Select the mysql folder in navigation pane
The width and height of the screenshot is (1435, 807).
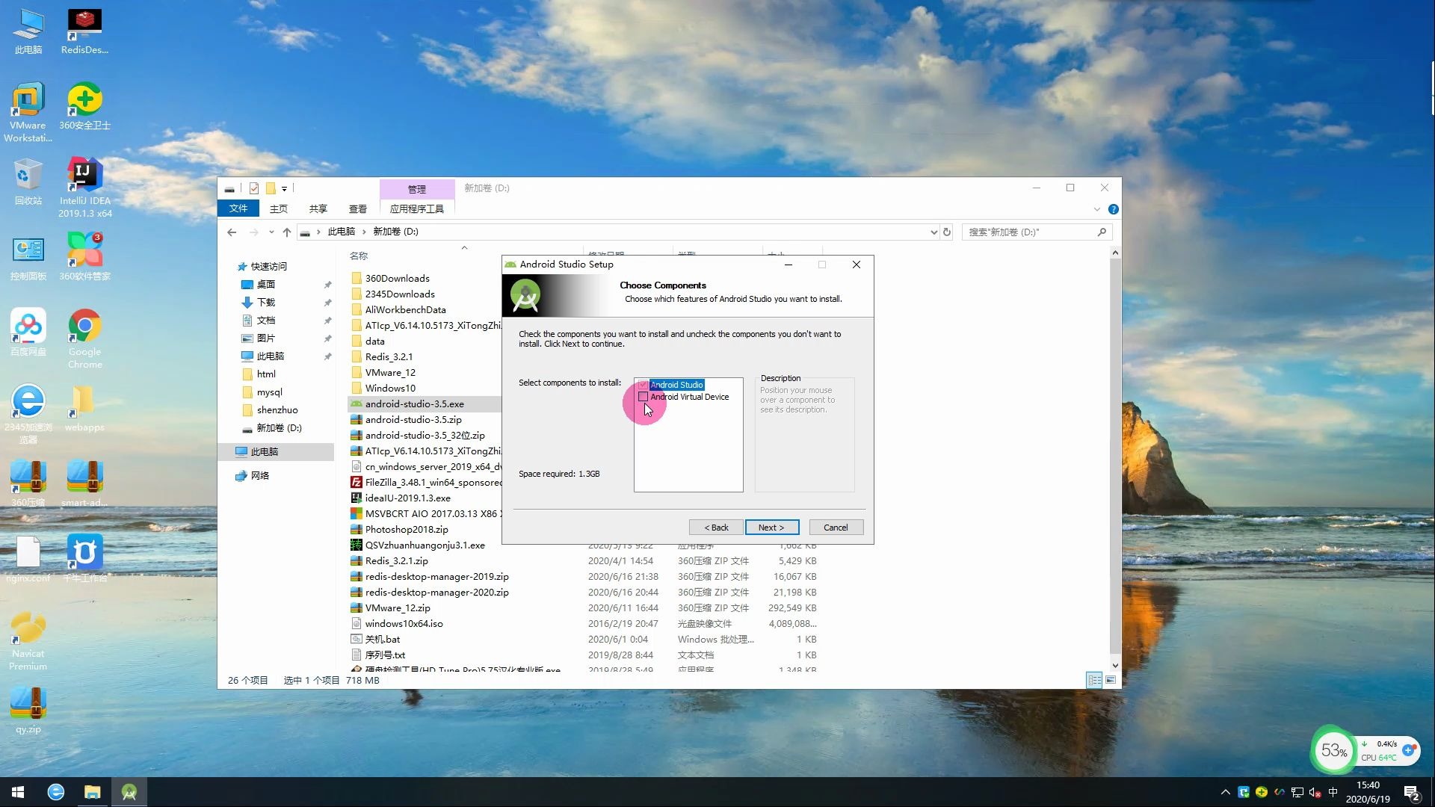coord(269,392)
